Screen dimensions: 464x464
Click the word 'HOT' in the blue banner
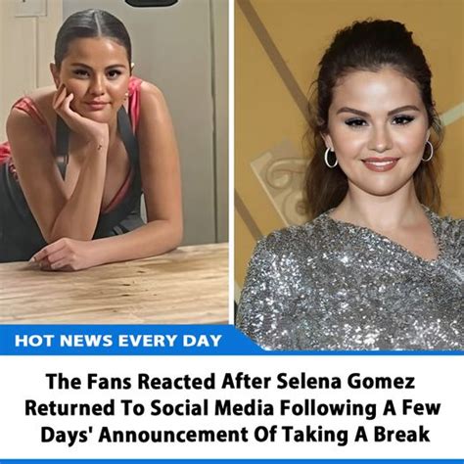click(35, 341)
